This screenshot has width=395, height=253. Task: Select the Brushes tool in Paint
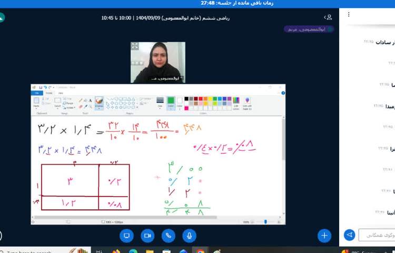coord(99,101)
